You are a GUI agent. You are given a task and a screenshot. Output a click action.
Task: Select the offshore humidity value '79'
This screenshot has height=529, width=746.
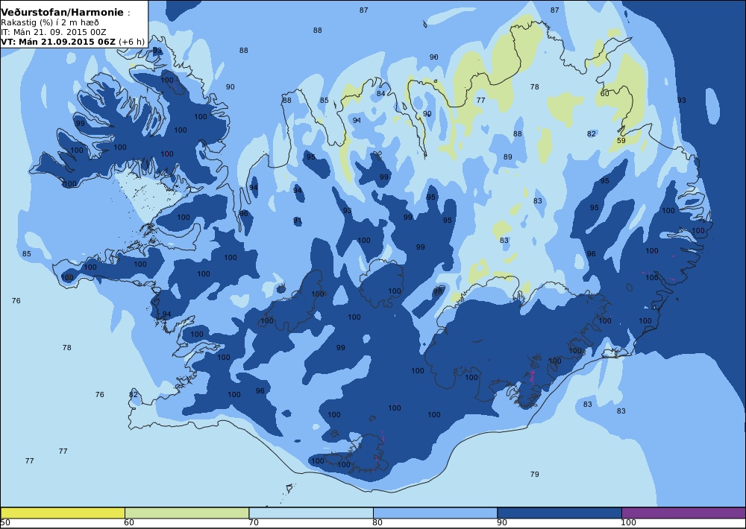click(535, 474)
